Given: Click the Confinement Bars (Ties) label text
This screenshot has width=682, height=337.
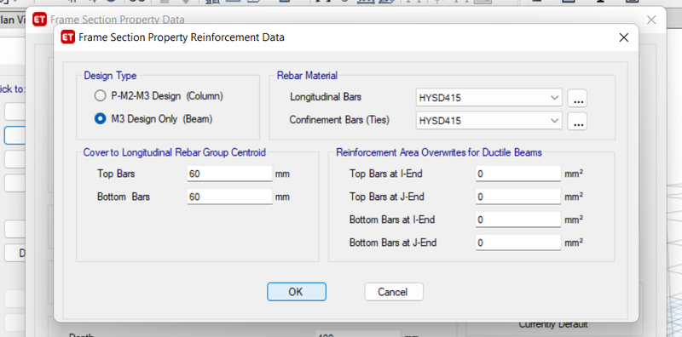Looking at the screenshot, I should [339, 120].
